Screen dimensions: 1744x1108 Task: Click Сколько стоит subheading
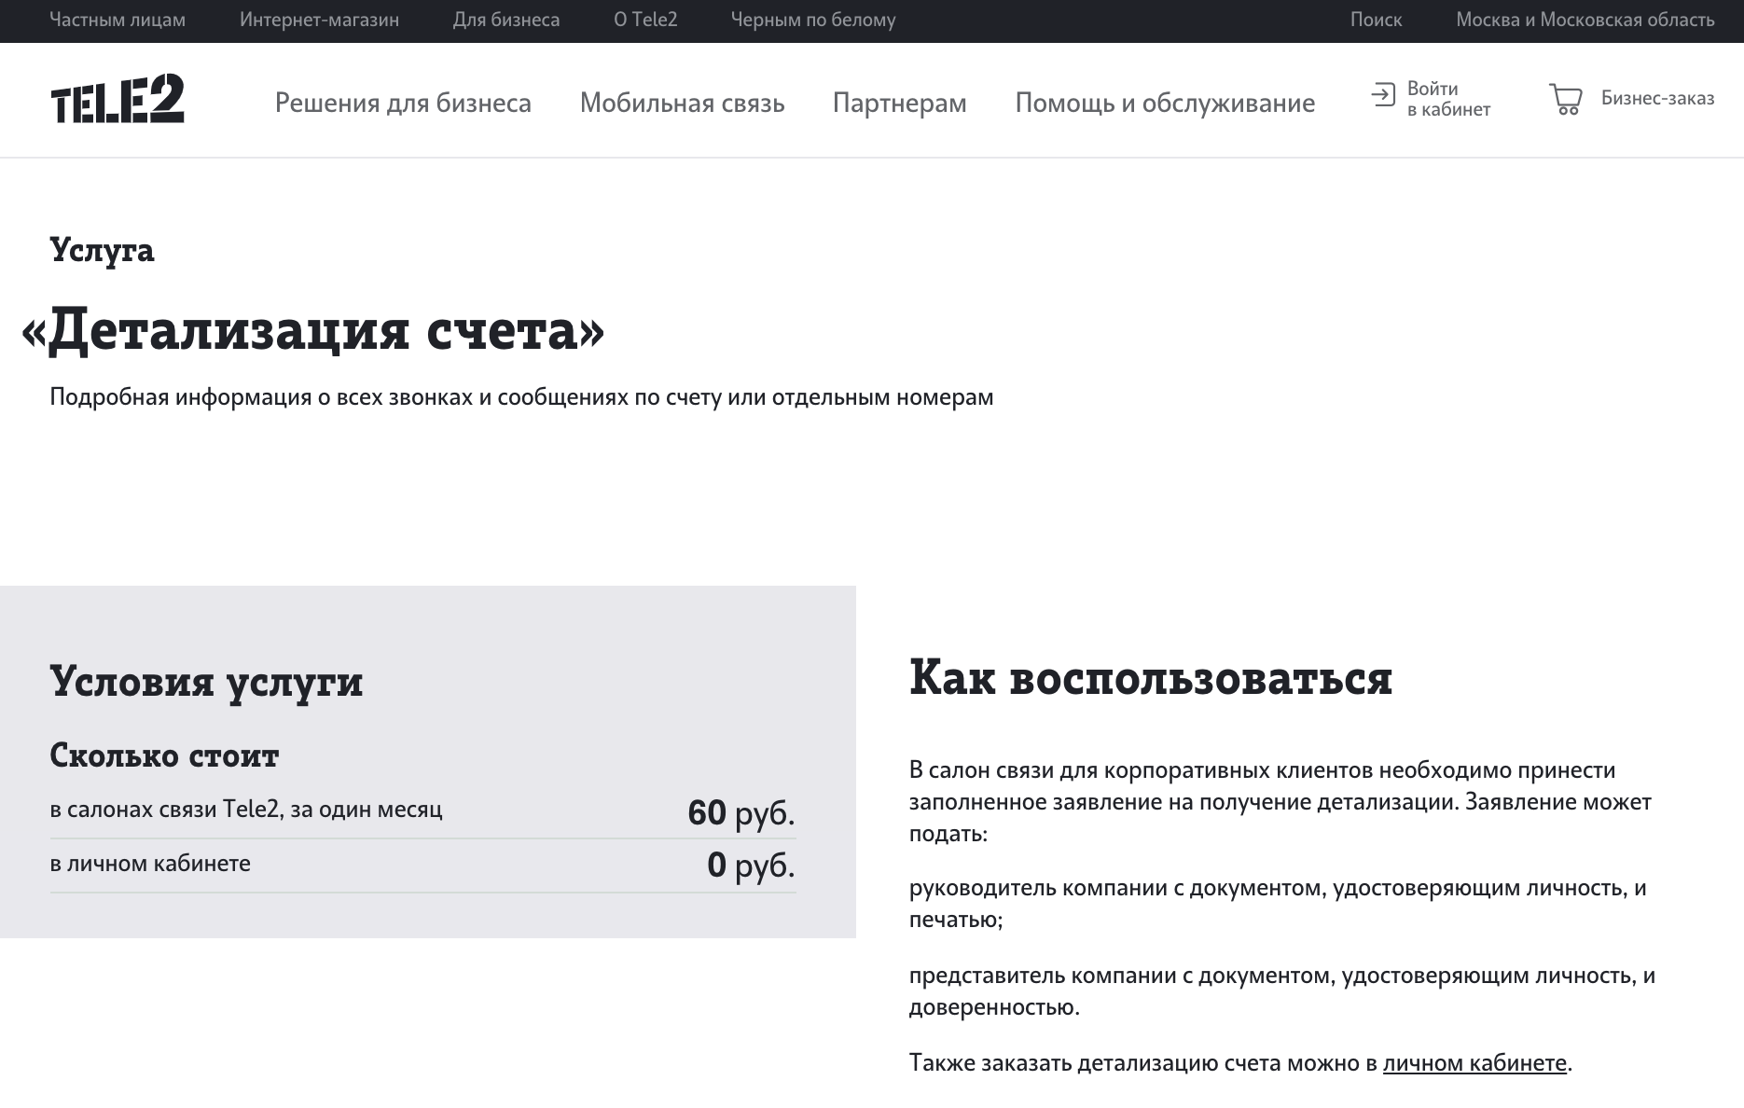[x=164, y=755]
